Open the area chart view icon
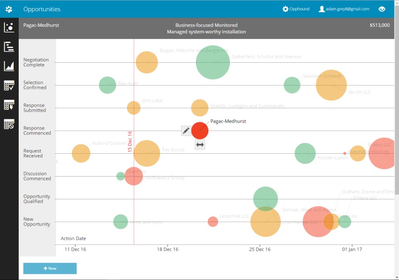 click(x=9, y=66)
